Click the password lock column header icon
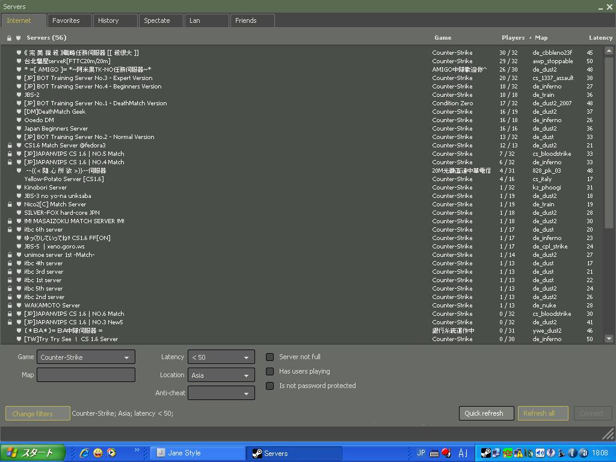 9,38
